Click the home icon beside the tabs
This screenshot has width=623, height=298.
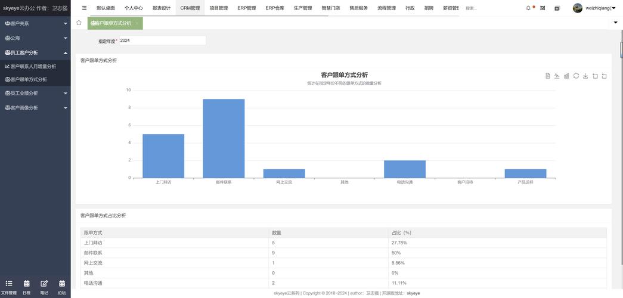79,23
